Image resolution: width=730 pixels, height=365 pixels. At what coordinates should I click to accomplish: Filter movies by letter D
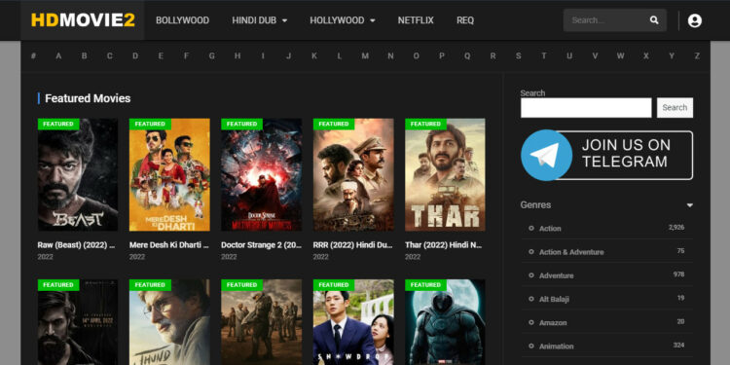coord(135,55)
